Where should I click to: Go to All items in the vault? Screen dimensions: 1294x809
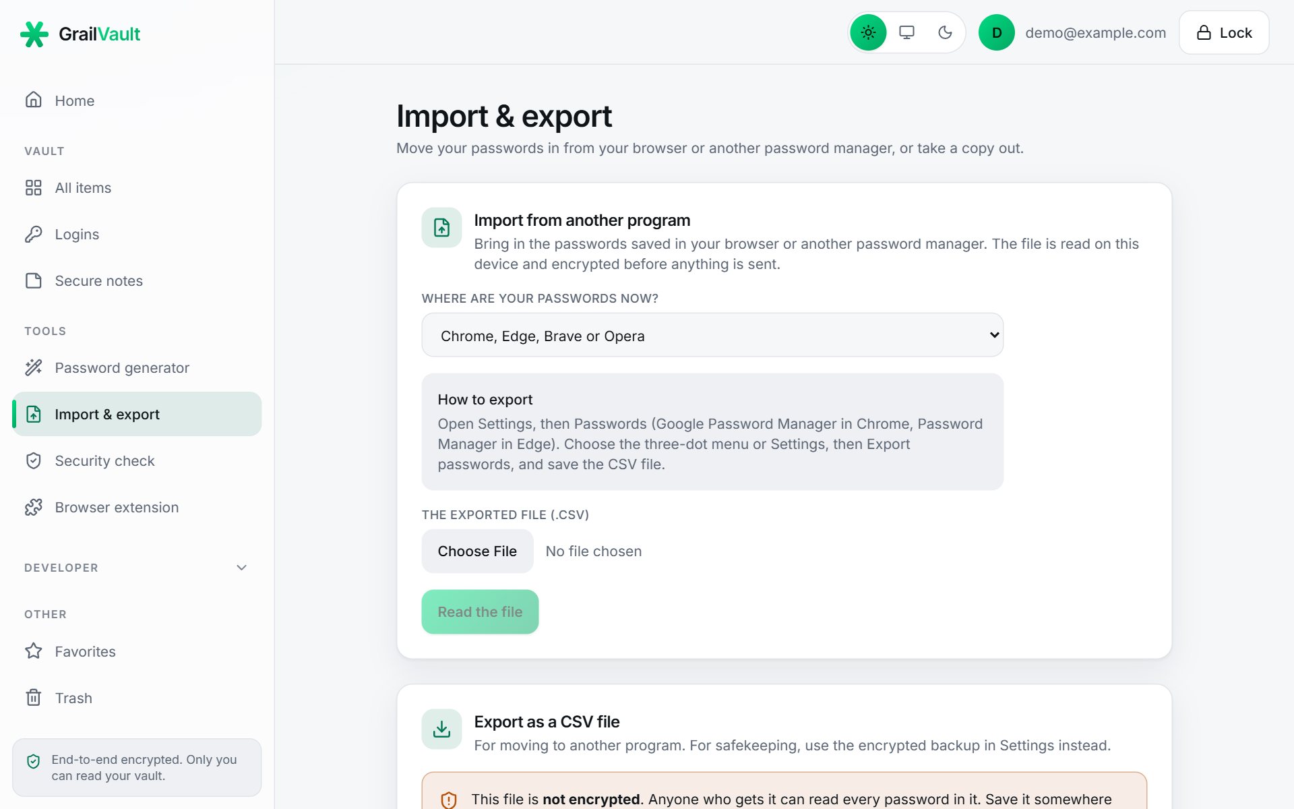137,187
